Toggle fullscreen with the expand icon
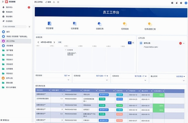The width and height of the screenshot is (188, 123). (x=58, y=2)
